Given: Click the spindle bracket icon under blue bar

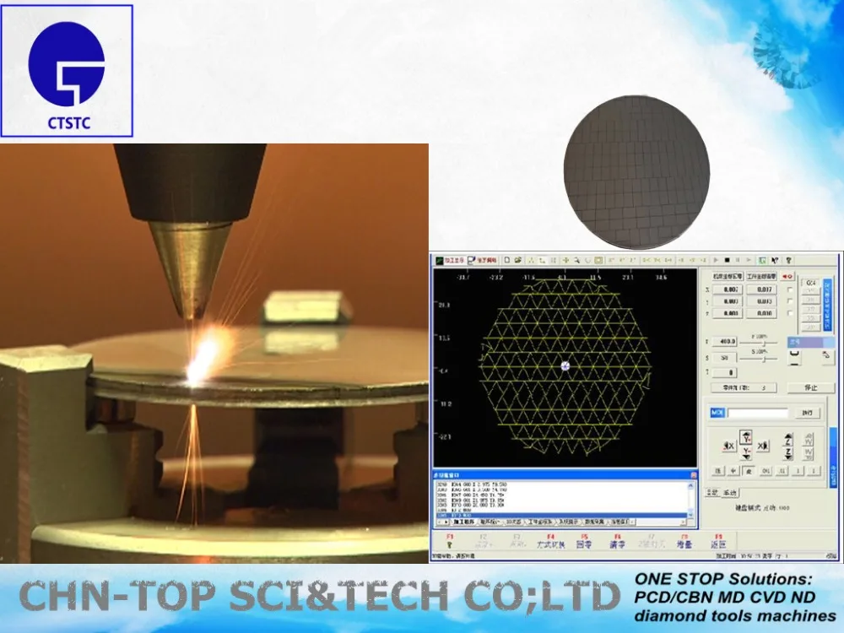Looking at the screenshot, I should [794, 357].
